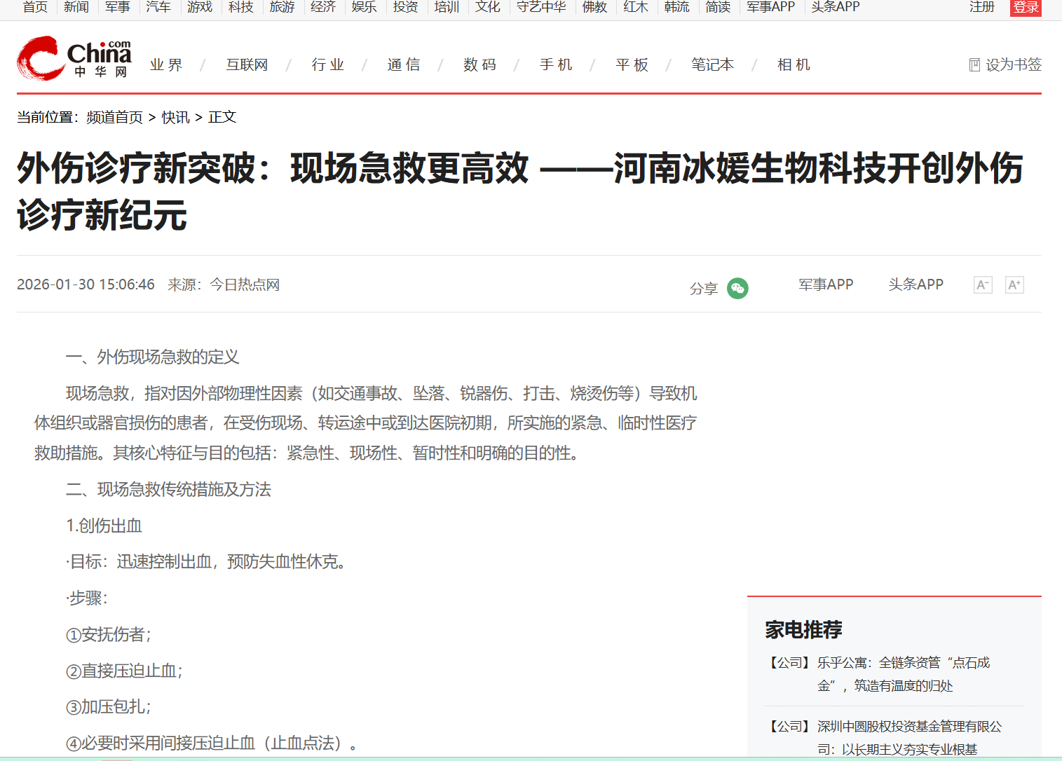Open the 军事APP link in article header
The height and width of the screenshot is (761, 1062).
(x=826, y=284)
